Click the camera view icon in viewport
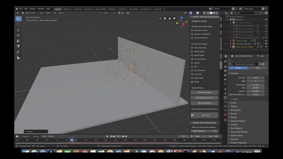 [165, 19]
